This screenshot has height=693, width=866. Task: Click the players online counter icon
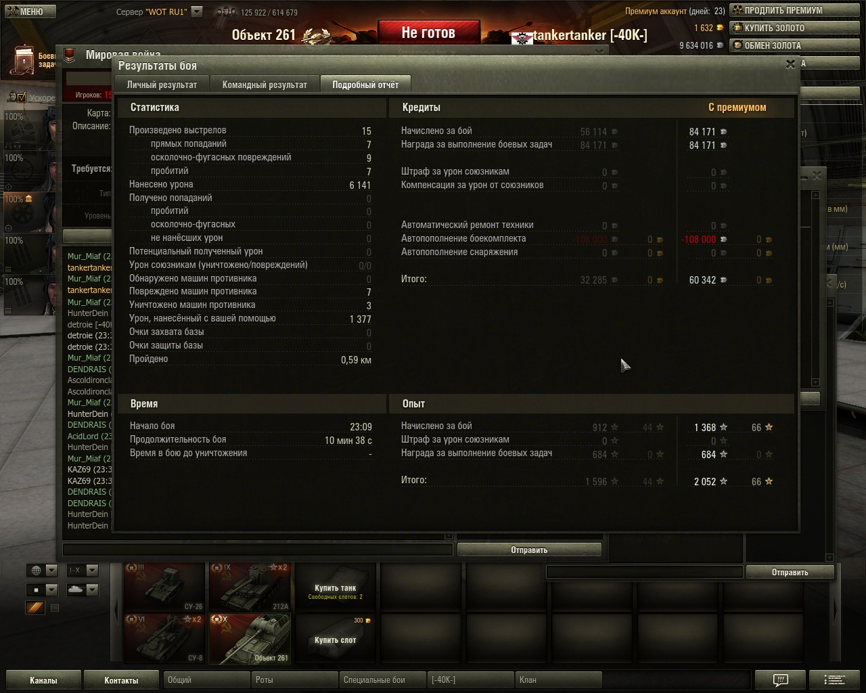[225, 12]
